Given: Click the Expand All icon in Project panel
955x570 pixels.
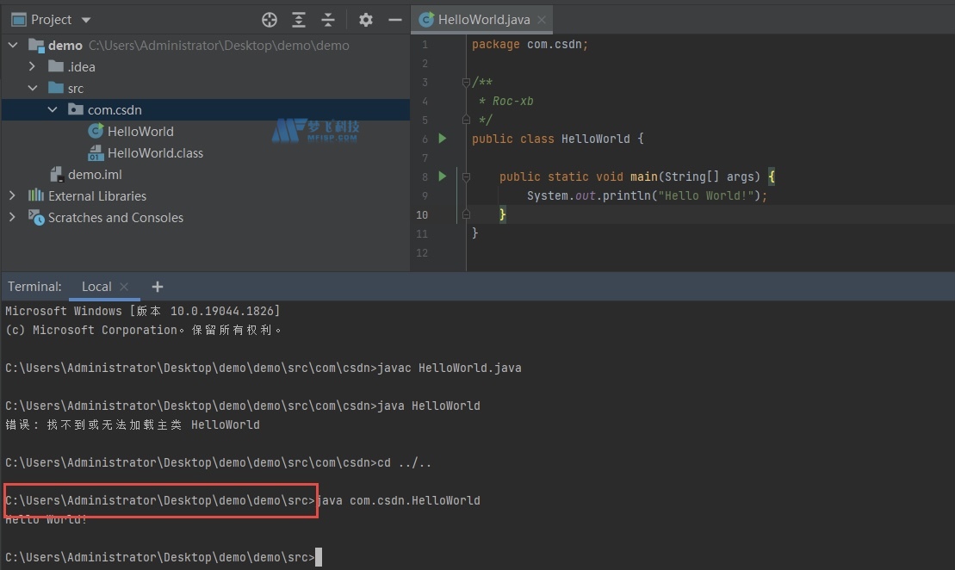Looking at the screenshot, I should (299, 20).
